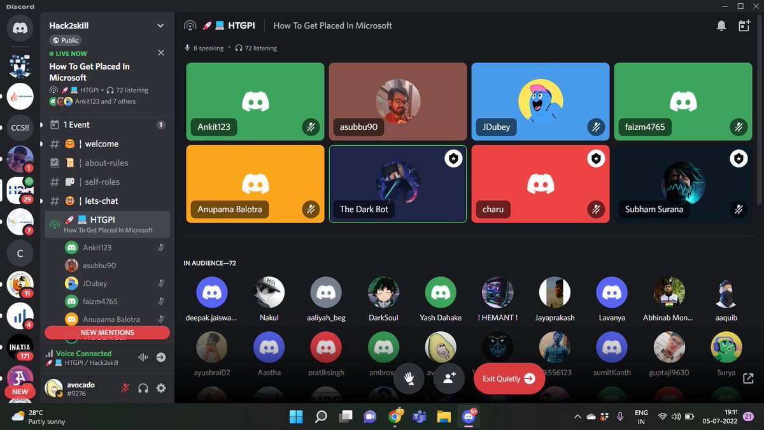
Task: Open the CCS!! server icon
Action: [x=20, y=127]
